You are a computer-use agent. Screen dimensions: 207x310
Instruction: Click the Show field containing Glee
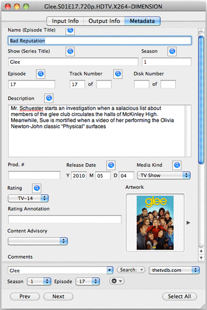(x=73, y=62)
